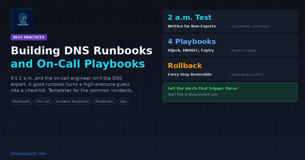Viewport: 305px width, 160px height.
Task: Click 'Ready to adapt' text
Action: (x=244, y=50)
